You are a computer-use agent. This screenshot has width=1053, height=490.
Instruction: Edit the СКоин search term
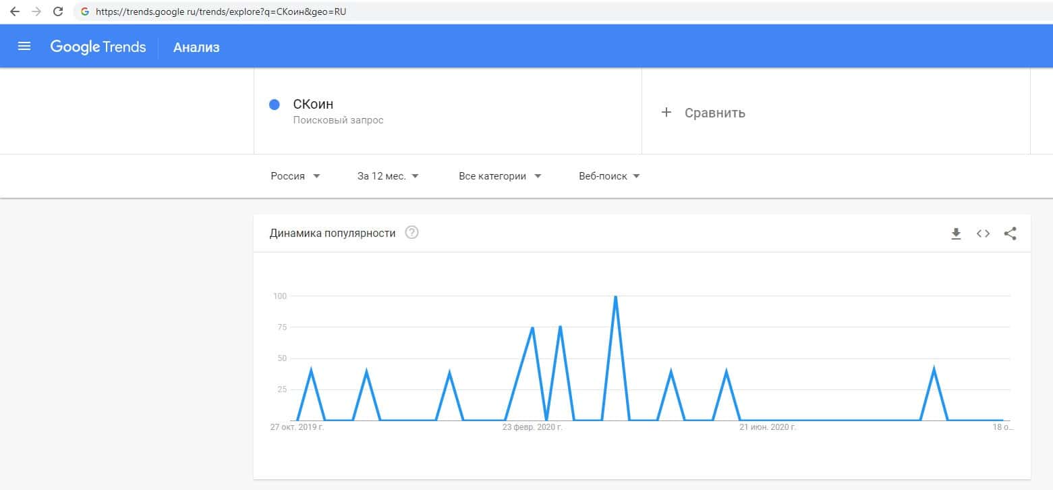tap(314, 105)
